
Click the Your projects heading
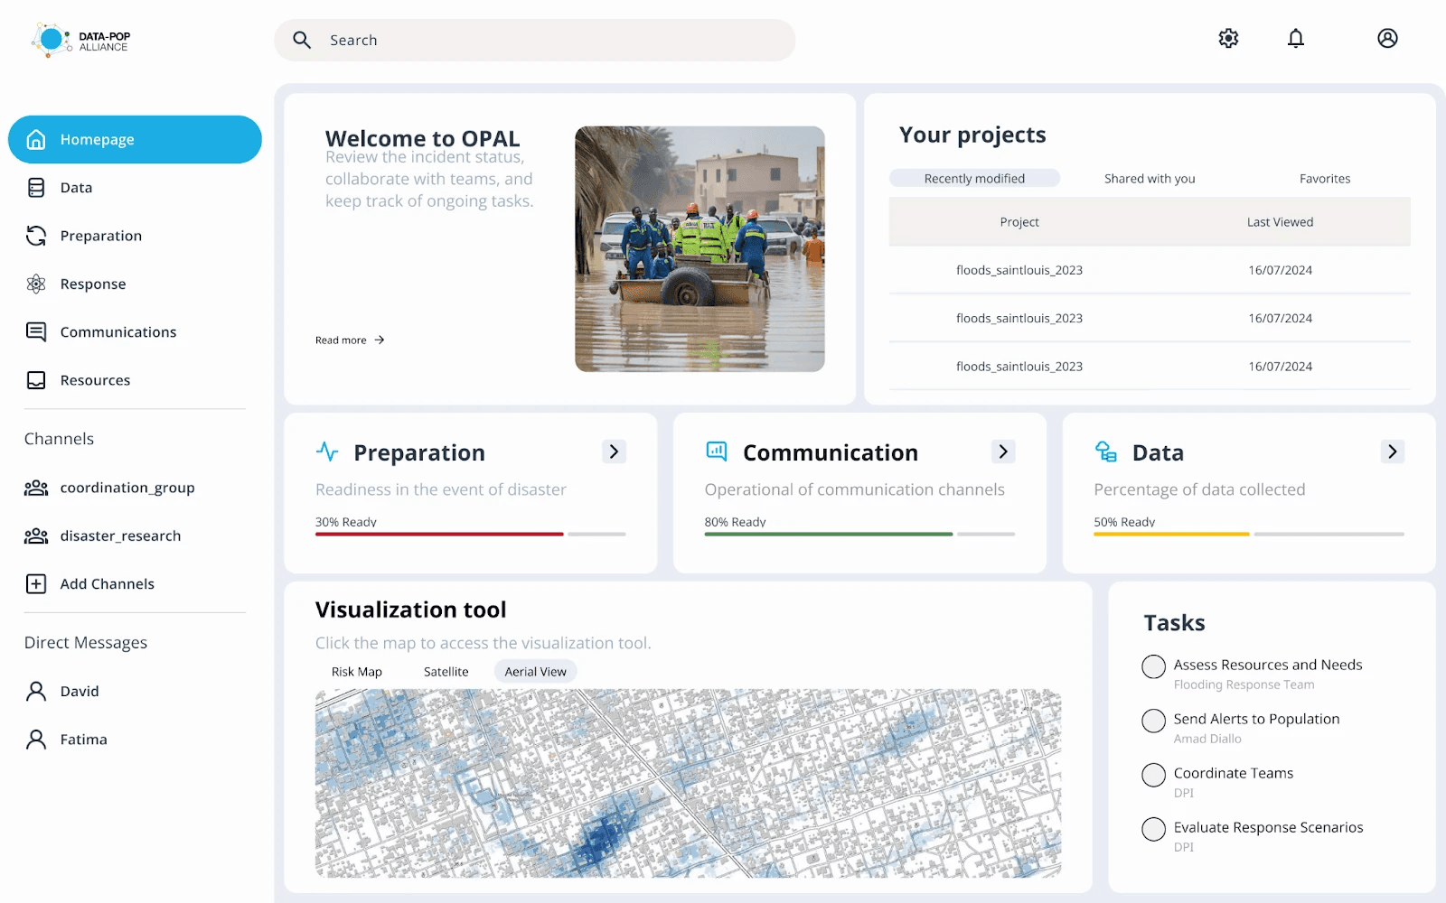click(972, 135)
